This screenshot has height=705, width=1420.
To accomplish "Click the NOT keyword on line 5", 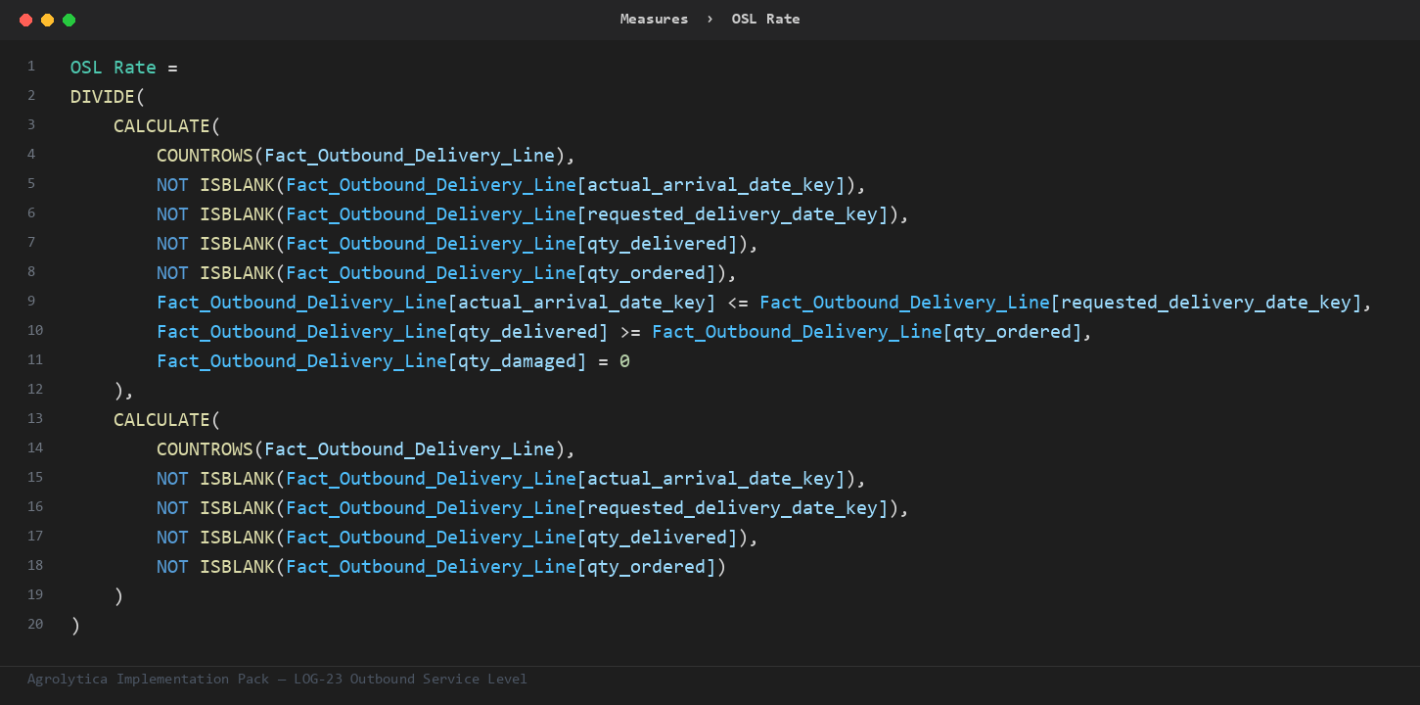I will (172, 185).
